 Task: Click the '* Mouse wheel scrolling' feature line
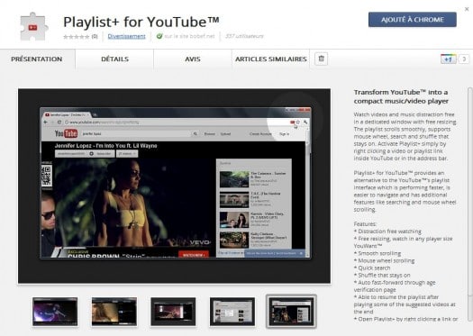click(384, 260)
